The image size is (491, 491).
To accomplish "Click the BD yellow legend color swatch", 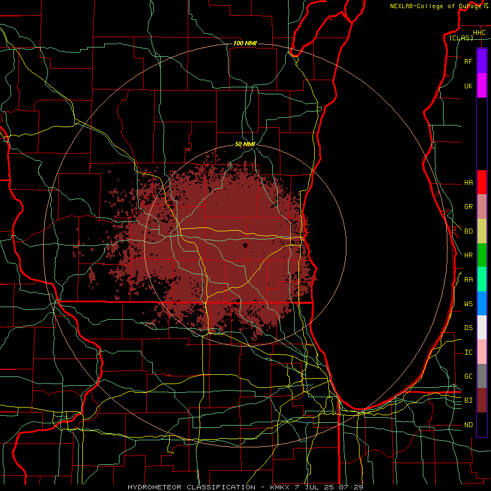I will (482, 231).
